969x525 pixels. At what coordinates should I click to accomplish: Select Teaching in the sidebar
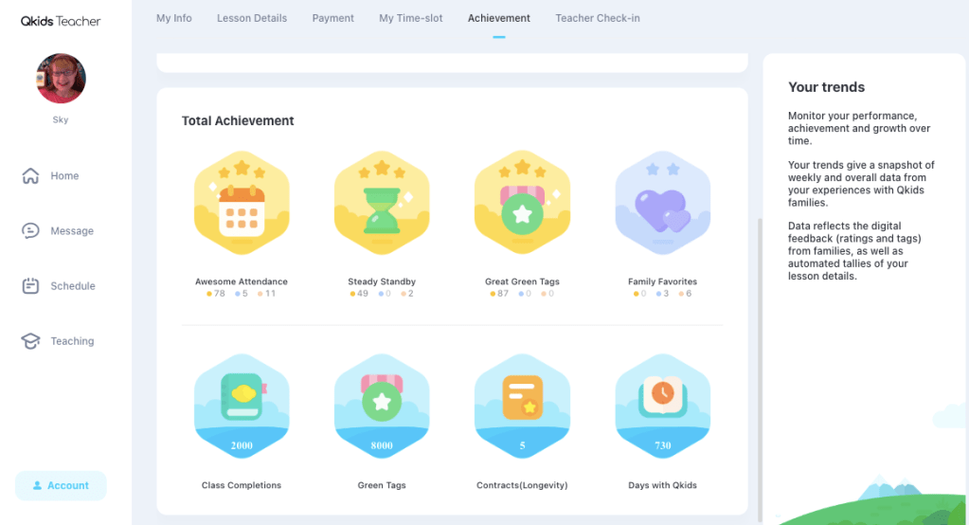click(x=72, y=341)
